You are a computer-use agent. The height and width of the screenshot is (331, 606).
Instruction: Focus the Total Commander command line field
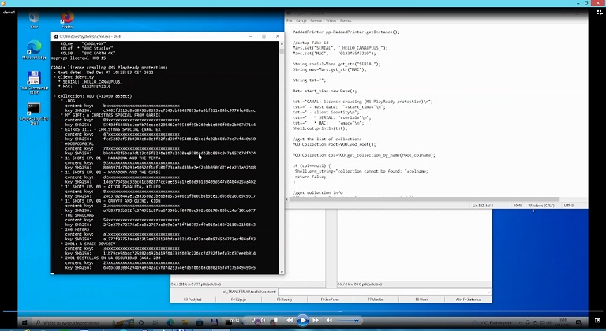tap(382, 292)
